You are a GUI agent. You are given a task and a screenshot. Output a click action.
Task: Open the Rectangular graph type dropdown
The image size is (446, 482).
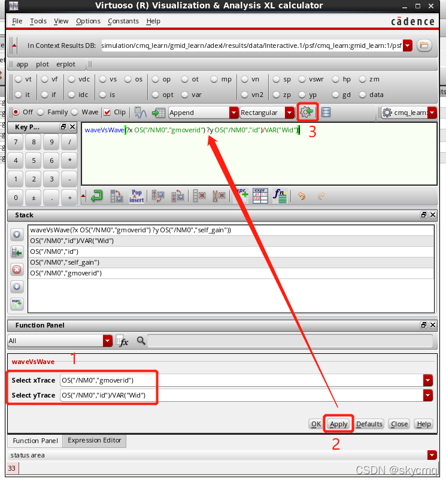(x=289, y=113)
